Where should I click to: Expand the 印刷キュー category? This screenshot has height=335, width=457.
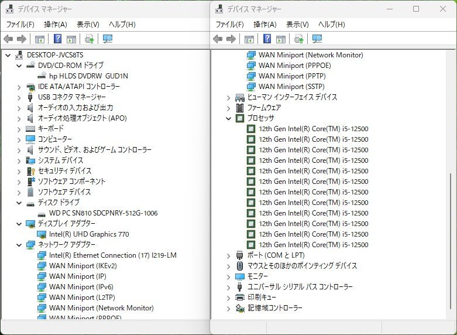tap(229, 298)
